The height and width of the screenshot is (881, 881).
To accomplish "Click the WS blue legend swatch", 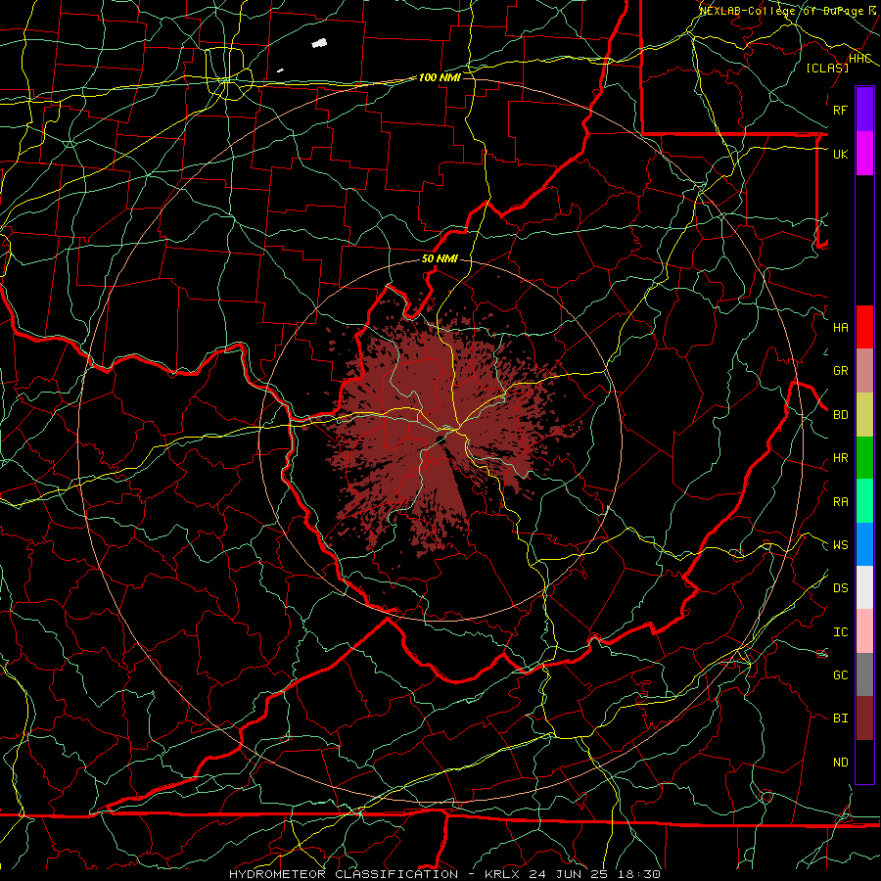I will tap(864, 544).
